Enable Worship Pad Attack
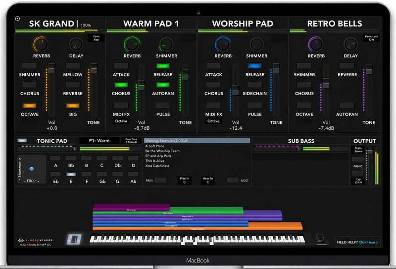396x269 pixels. tap(213, 66)
